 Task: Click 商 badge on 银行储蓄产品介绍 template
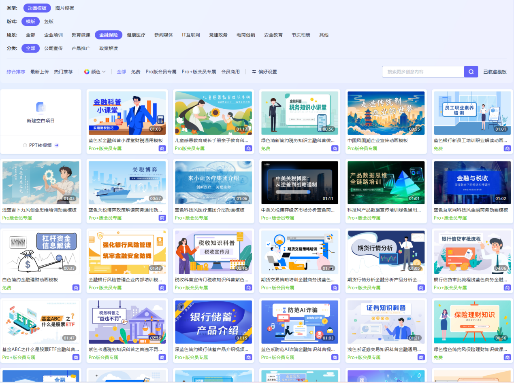tap(249, 357)
